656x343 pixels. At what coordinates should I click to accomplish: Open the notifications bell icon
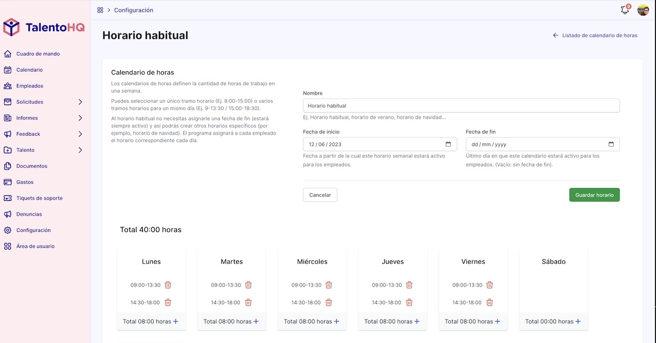[x=625, y=10]
